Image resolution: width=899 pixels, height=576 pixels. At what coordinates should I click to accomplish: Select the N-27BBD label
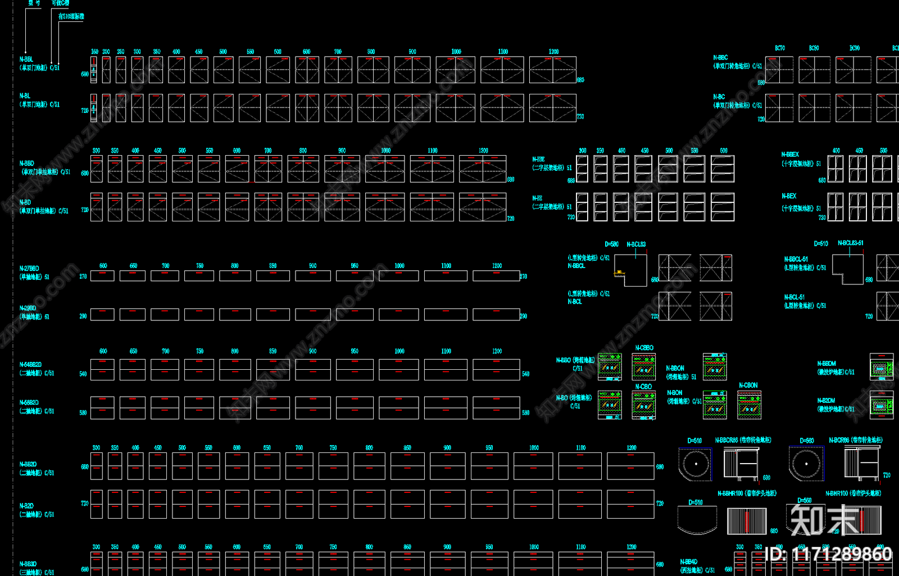point(29,269)
